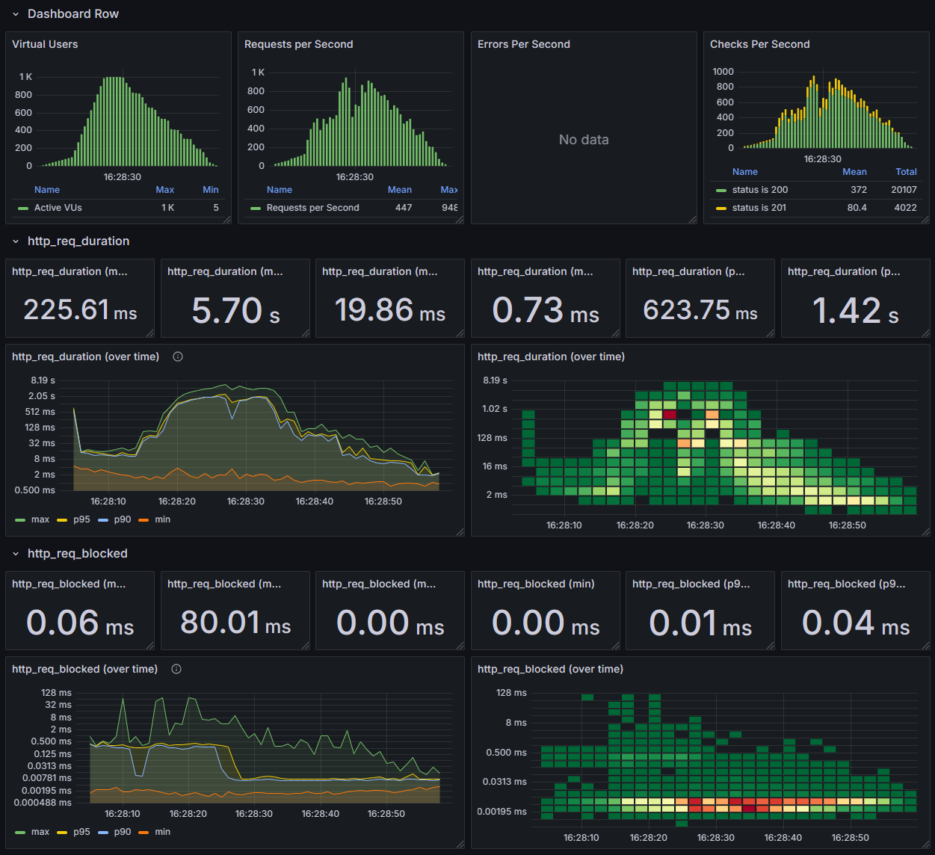The width and height of the screenshot is (935, 855).
Task: Collapse the http_req_duration row chevron
Action: pyautogui.click(x=16, y=241)
